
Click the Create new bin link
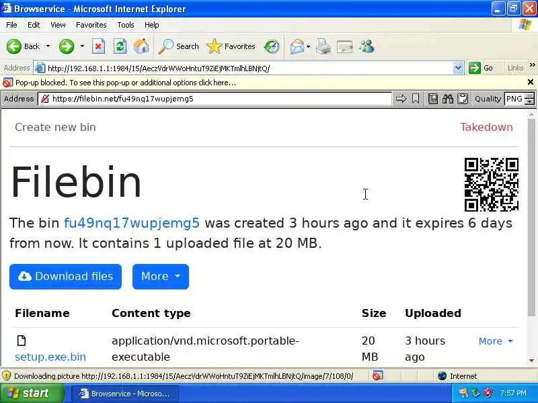pos(55,127)
